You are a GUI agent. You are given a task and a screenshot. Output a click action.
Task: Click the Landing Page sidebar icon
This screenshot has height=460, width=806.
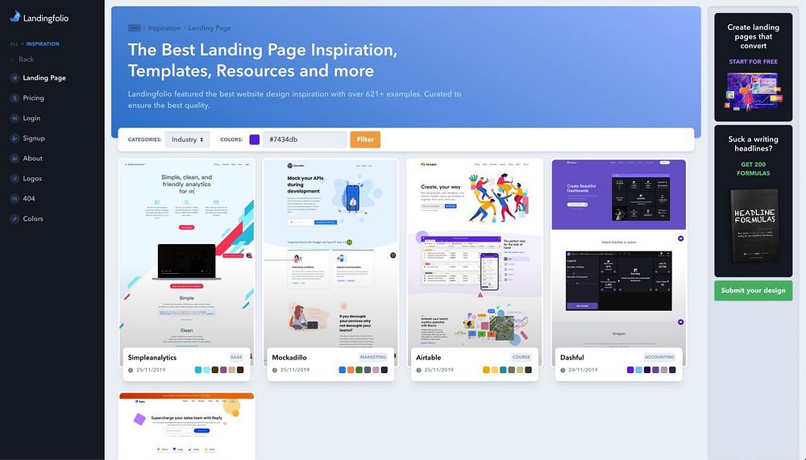(15, 78)
